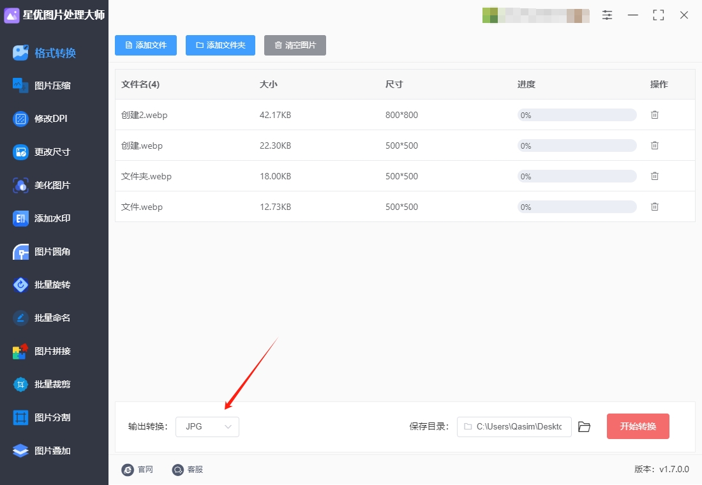This screenshot has width=702, height=485.
Task: Click the 图片分割 image split icon
Action: (20, 417)
